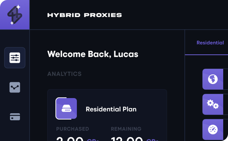This screenshot has width=228, height=141.
Task: Click the purple underline below Residential tab
Action: (206, 55)
